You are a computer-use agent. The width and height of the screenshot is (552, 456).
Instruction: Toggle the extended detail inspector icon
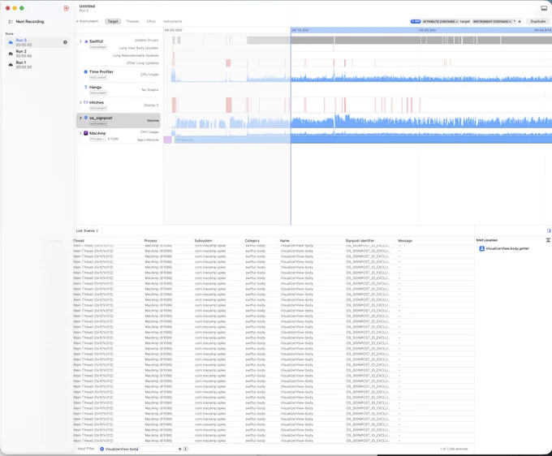coord(549,230)
